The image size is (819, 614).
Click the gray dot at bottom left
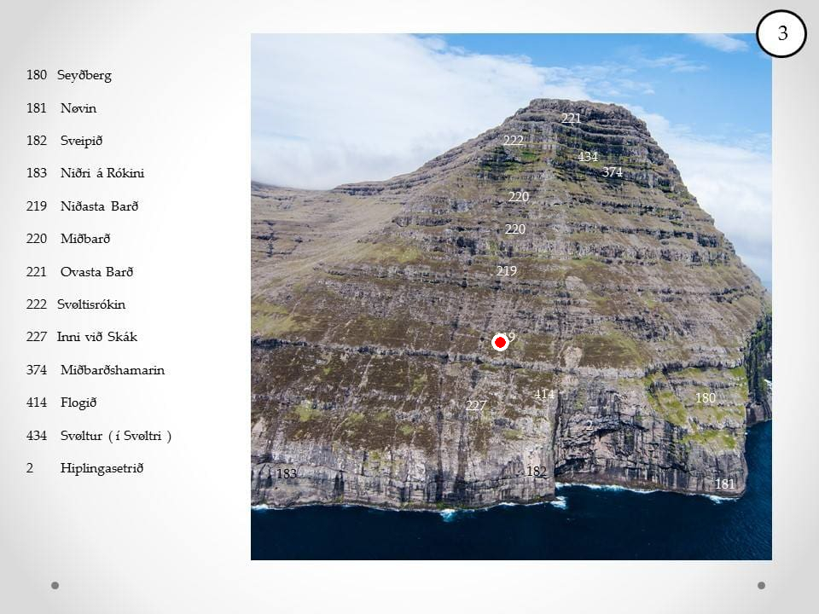pyautogui.click(x=55, y=585)
